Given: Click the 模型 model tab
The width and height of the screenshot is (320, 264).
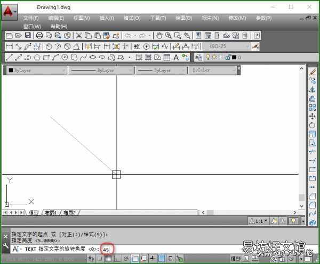Looking at the screenshot, I should [34, 213].
